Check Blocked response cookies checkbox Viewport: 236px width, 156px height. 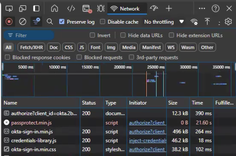(7, 57)
